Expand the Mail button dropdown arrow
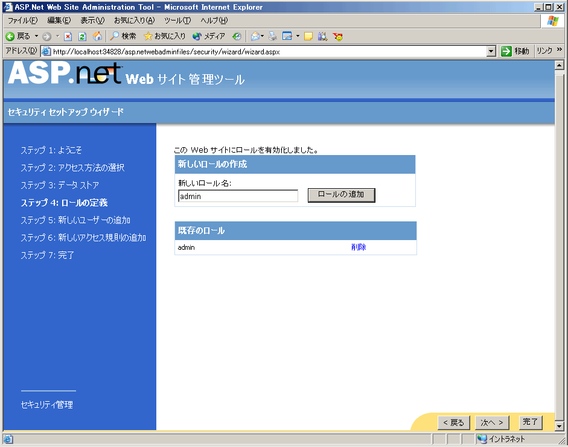The image size is (568, 447). (262, 36)
